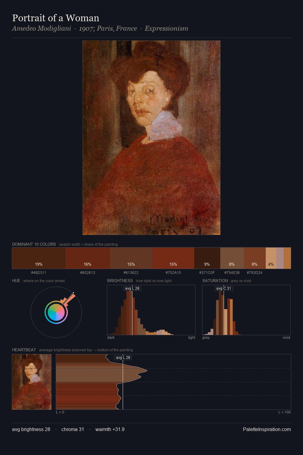Image resolution: width=303 pixels, height=455 pixels.
Task: Pick the 15% #613622 brown swatch
Action: tap(131, 258)
